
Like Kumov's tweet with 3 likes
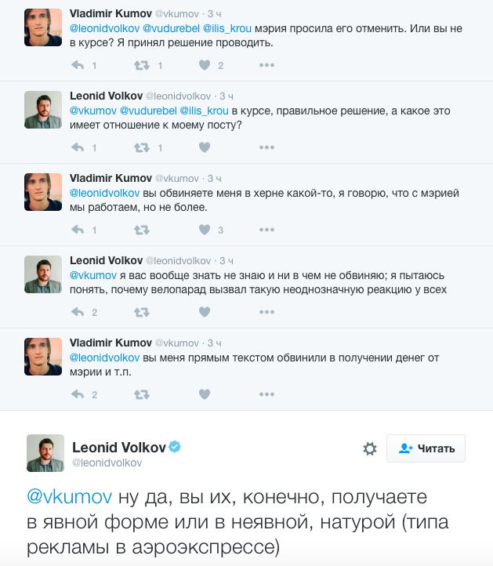pos(204,230)
